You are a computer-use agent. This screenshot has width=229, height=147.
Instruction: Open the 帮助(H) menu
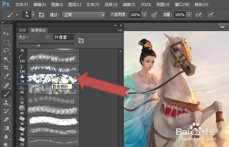point(202,5)
